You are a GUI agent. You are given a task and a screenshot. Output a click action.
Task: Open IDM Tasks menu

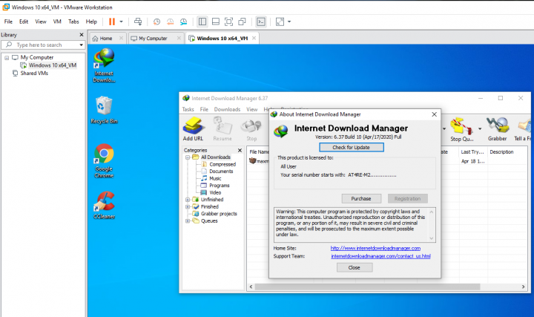click(188, 109)
